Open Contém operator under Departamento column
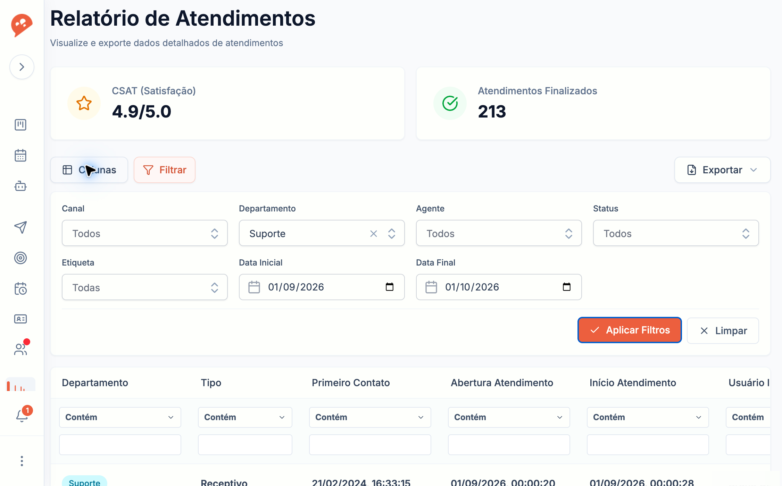The image size is (782, 486). (x=120, y=417)
